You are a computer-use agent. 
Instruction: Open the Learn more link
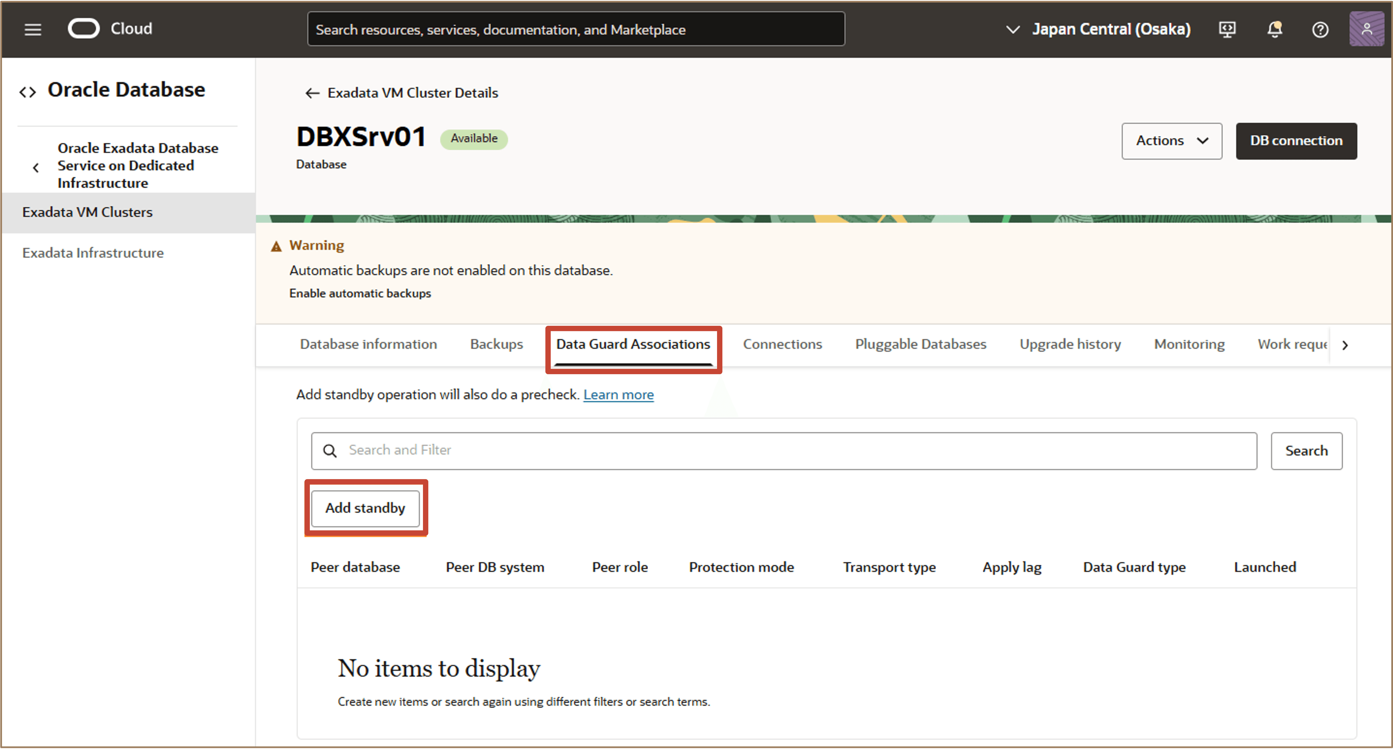[x=618, y=395]
